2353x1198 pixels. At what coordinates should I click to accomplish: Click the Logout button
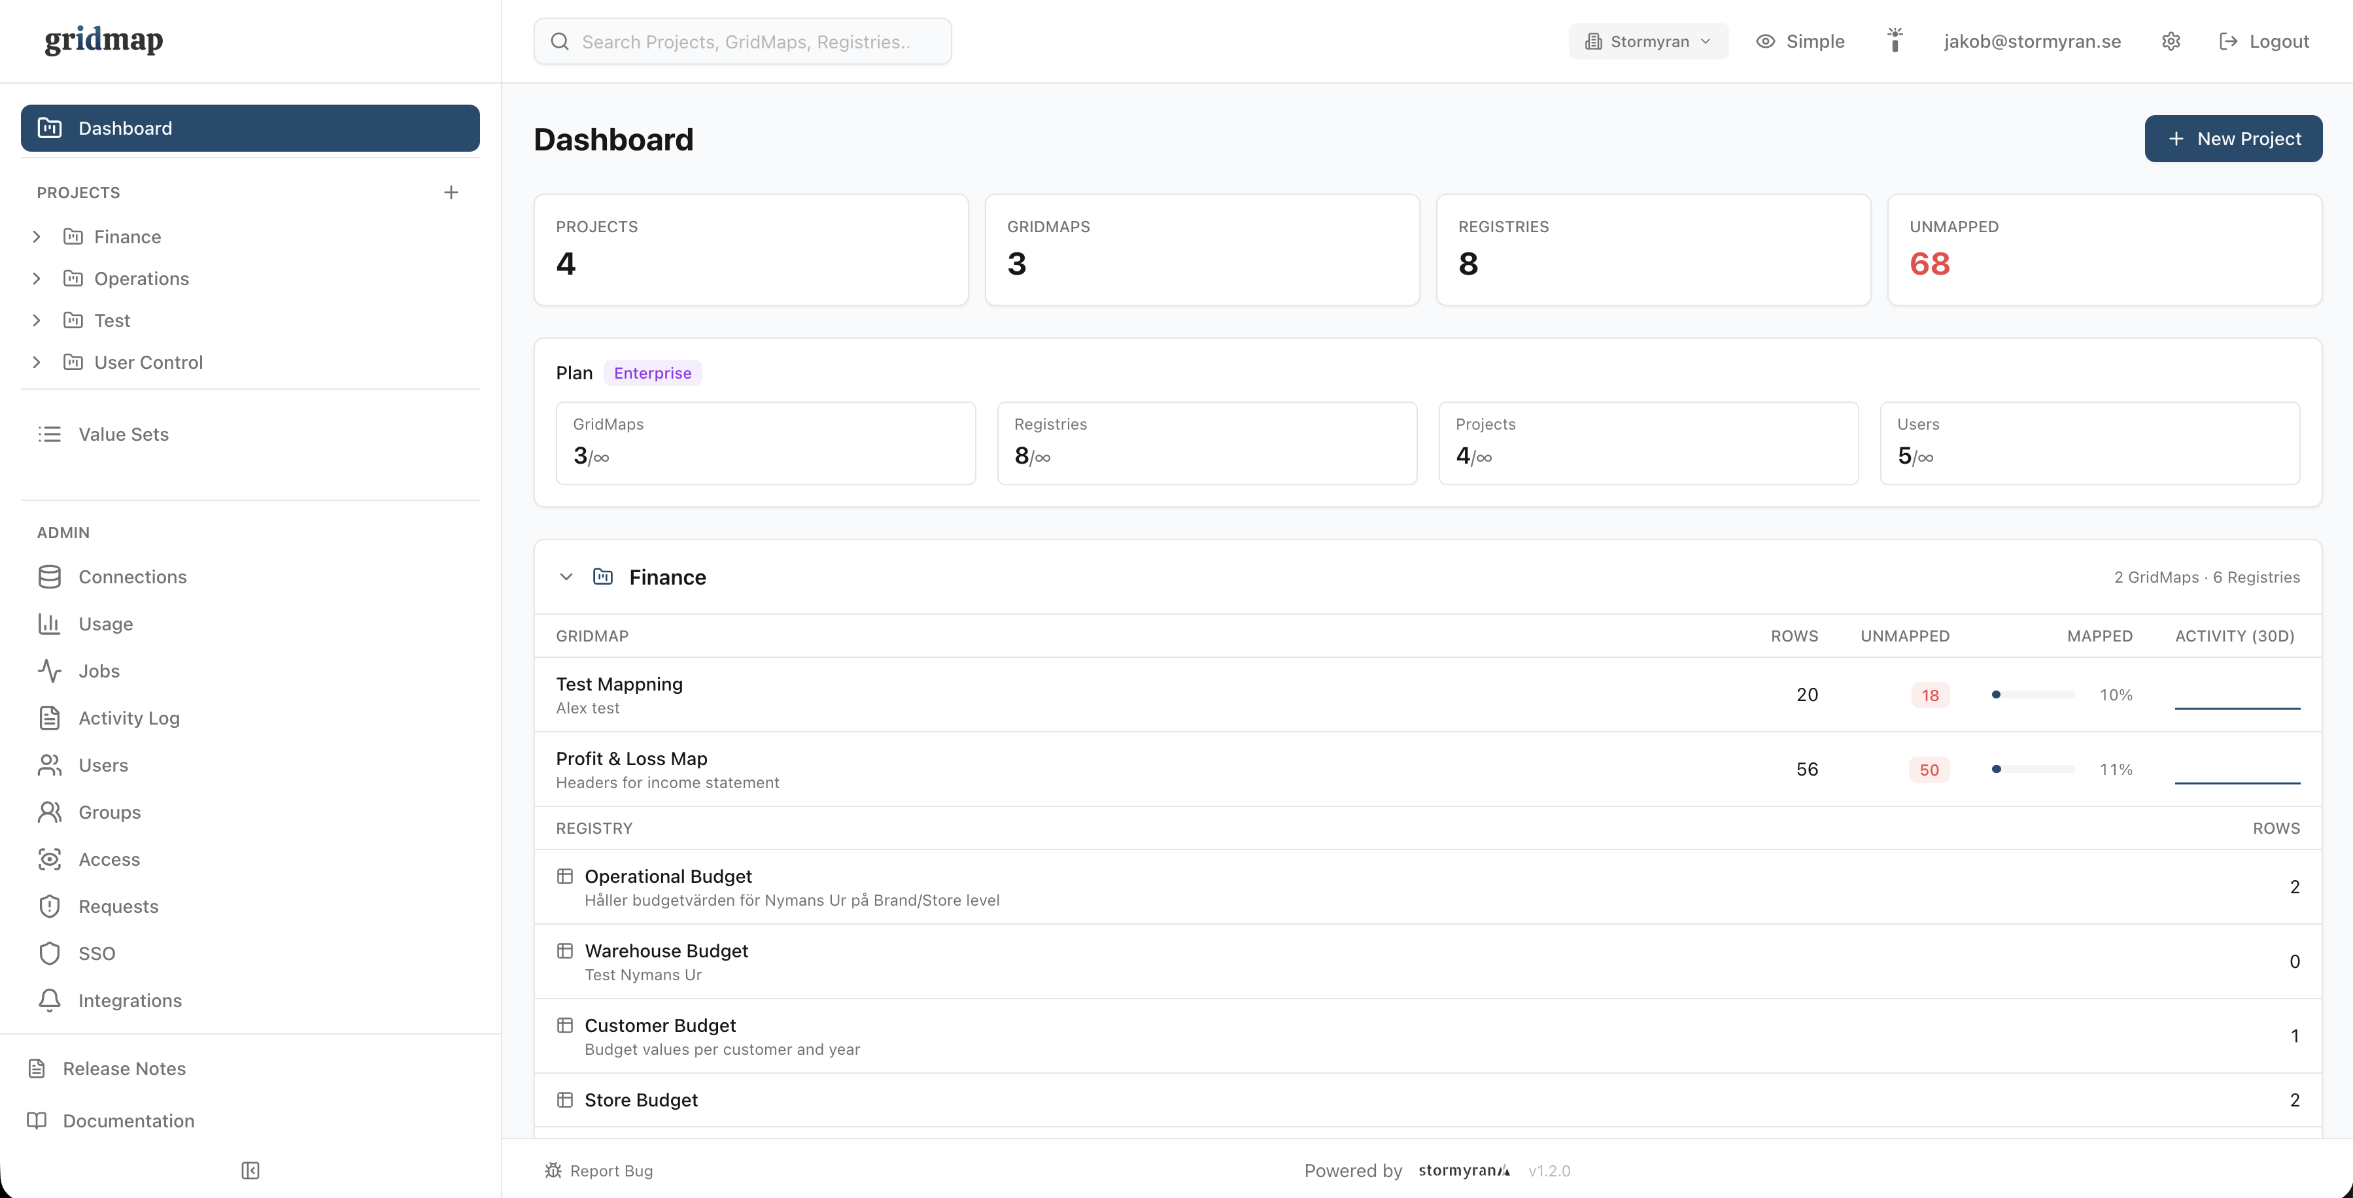coord(2263,41)
